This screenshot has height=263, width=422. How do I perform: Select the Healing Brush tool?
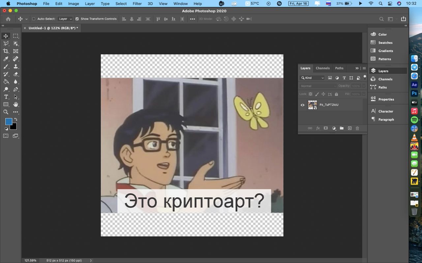click(x=15, y=59)
